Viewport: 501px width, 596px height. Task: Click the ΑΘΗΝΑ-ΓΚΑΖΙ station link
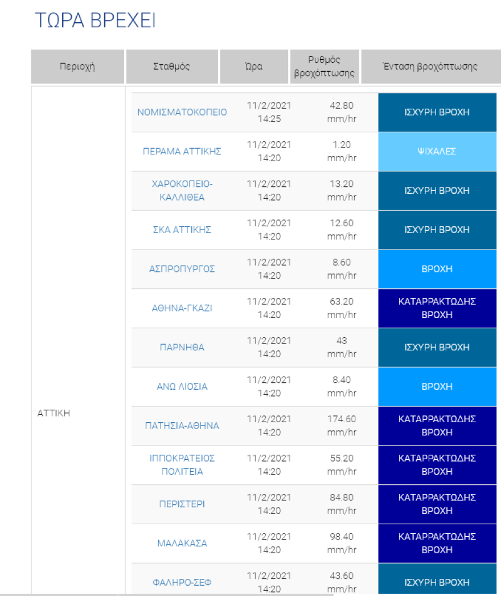(x=182, y=308)
